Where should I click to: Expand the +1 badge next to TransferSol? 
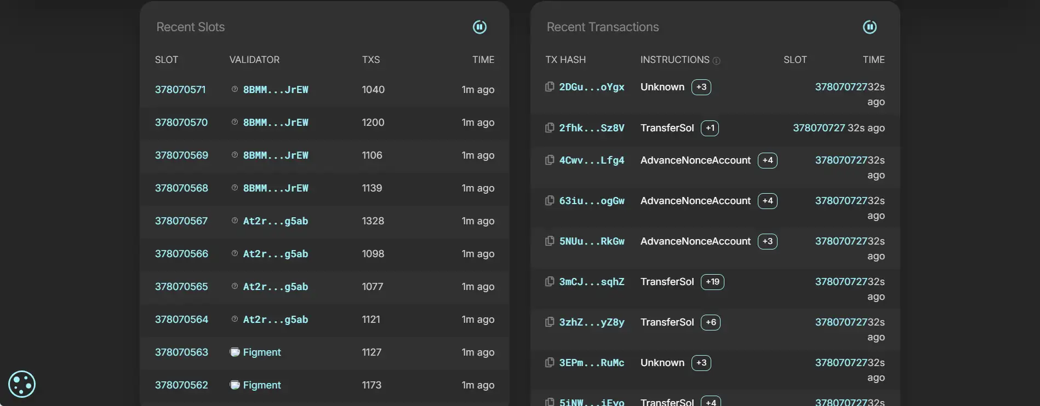[x=710, y=128]
